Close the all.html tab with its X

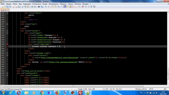pos(8,10)
